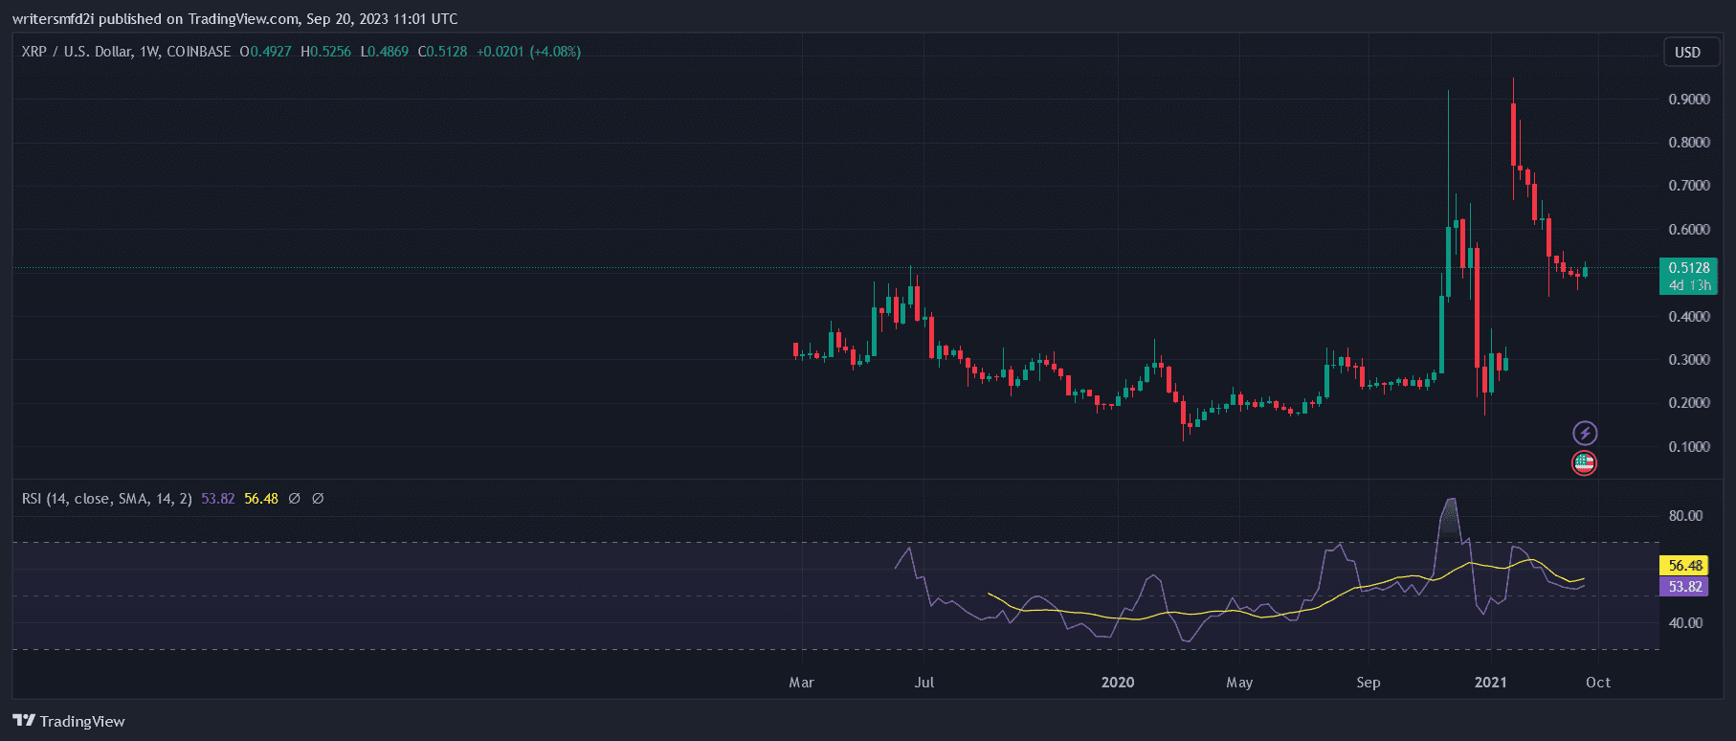Click the purple lightning bolt event icon
This screenshot has height=741, width=1736.
[x=1585, y=433]
